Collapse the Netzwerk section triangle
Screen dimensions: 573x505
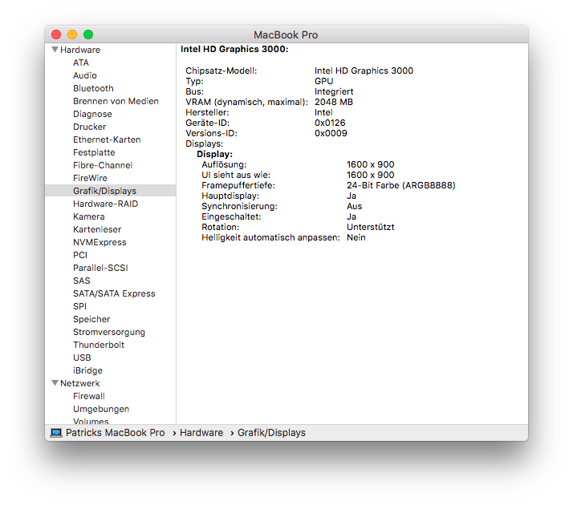(55, 383)
